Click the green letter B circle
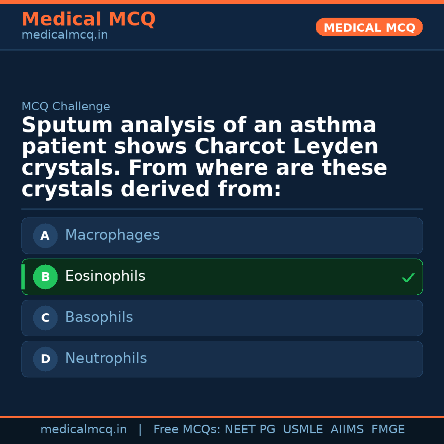The width and height of the screenshot is (444, 444). click(x=45, y=277)
